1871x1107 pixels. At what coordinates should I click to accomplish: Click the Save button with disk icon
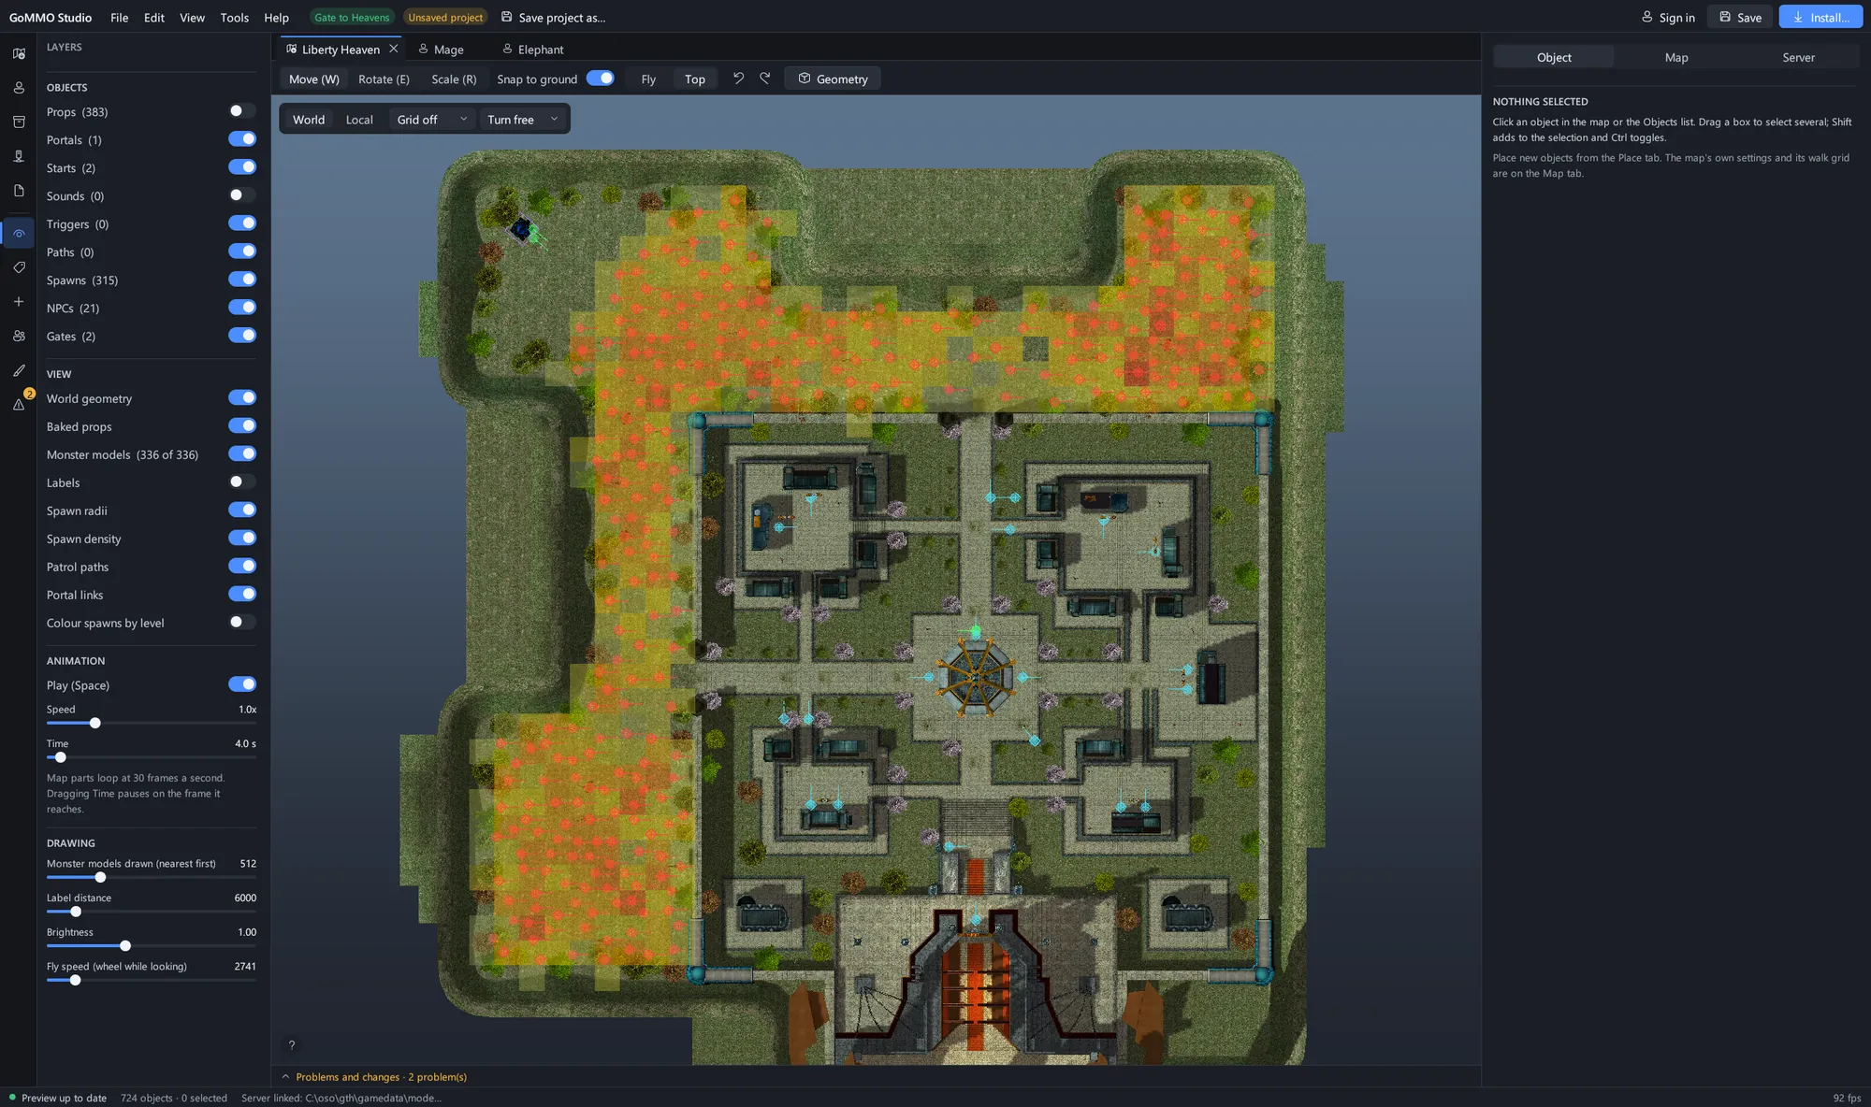tap(1739, 17)
